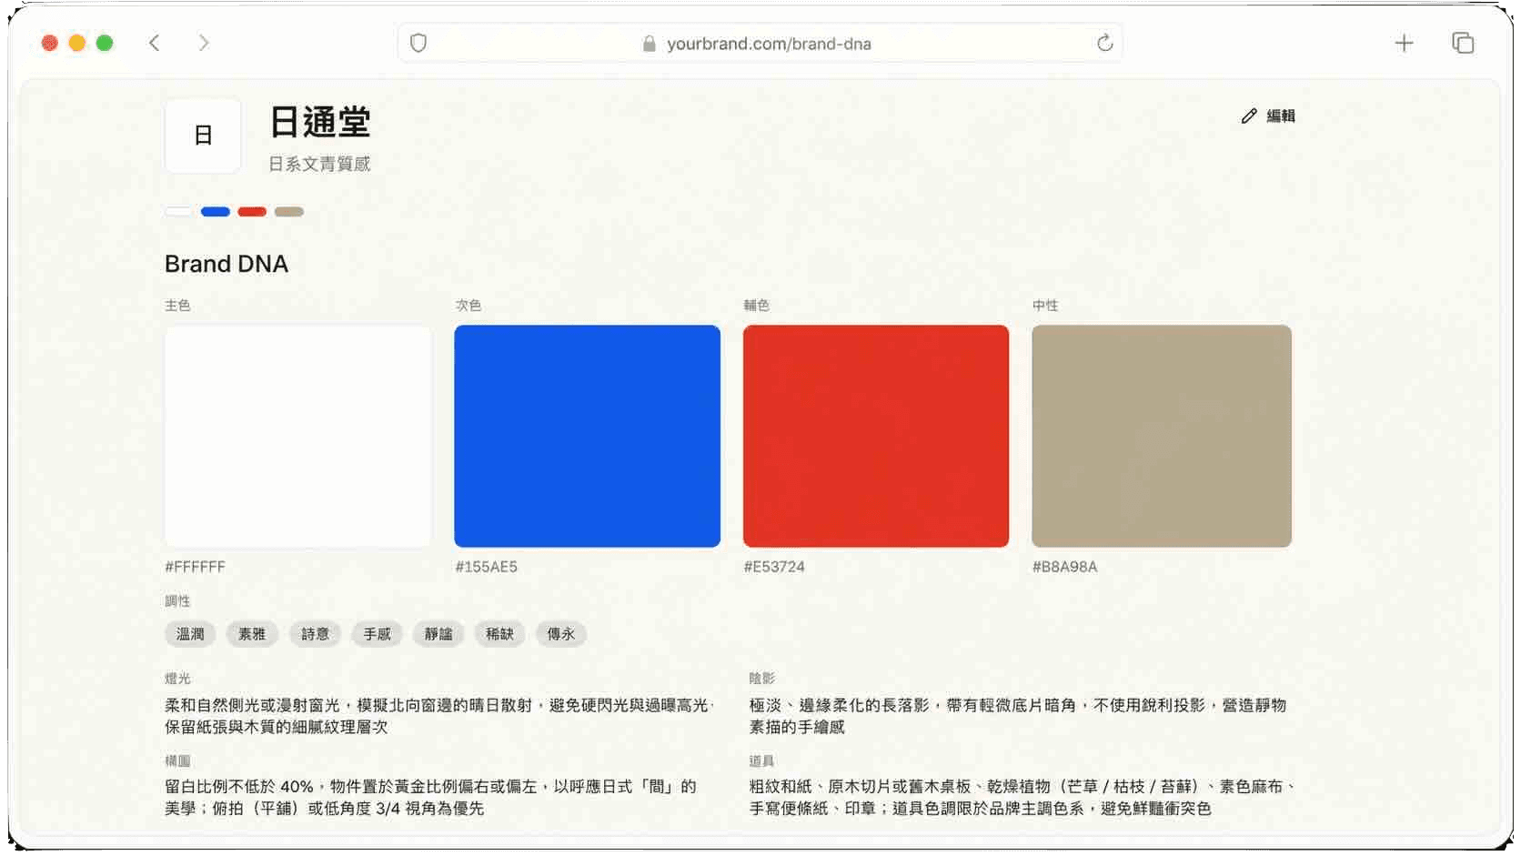Click the 靜謐 tone tag

coord(438,634)
